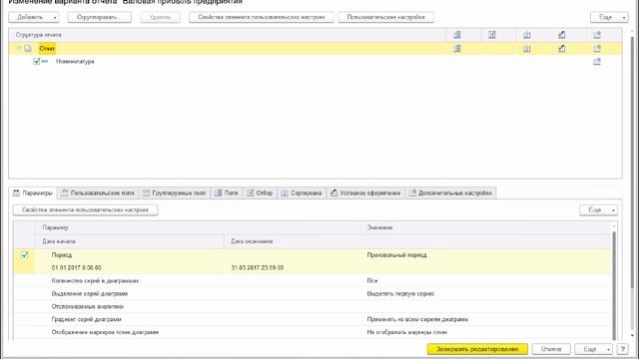This screenshot has width=639, height=359.
Task: Click the filter icon in the structure header
Action: [x=492, y=35]
